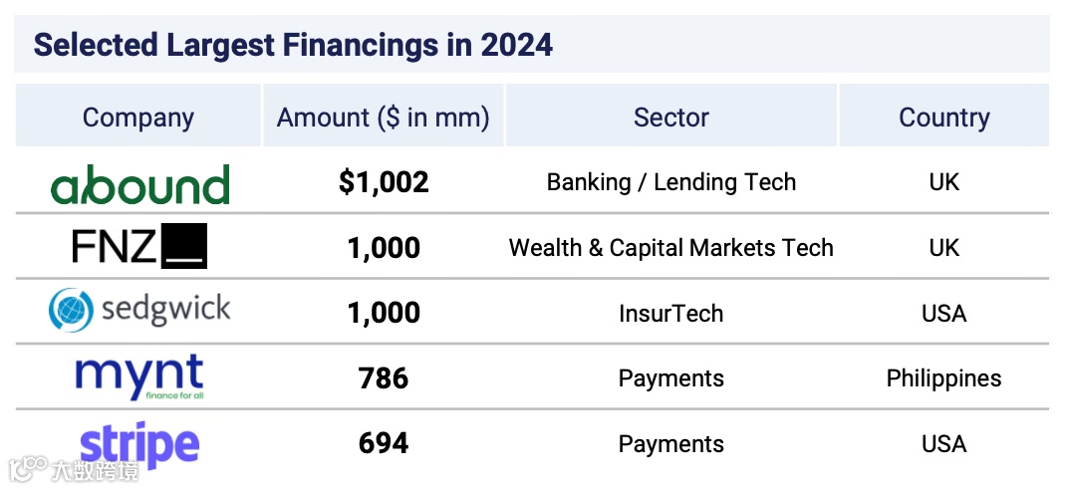
Task: Click the USA cell in sedgwick row
Action: point(943,314)
